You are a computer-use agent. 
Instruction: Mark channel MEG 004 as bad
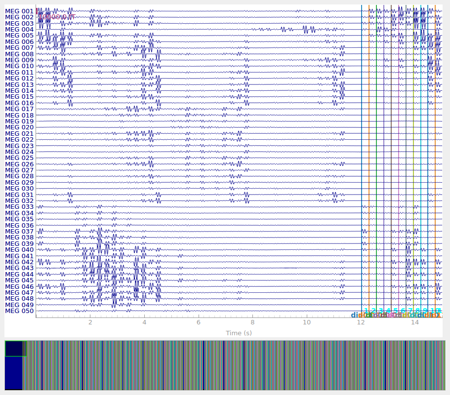coord(19,29)
